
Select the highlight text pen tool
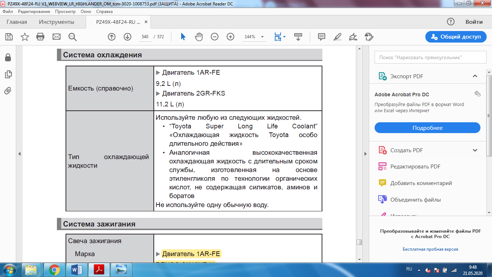[x=337, y=37]
